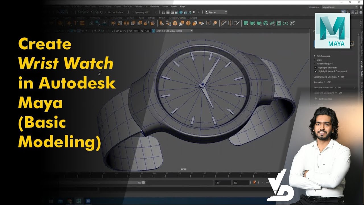Toggle the auto keyframe button near timeline
This screenshot has height=205, width=364.
[255, 182]
